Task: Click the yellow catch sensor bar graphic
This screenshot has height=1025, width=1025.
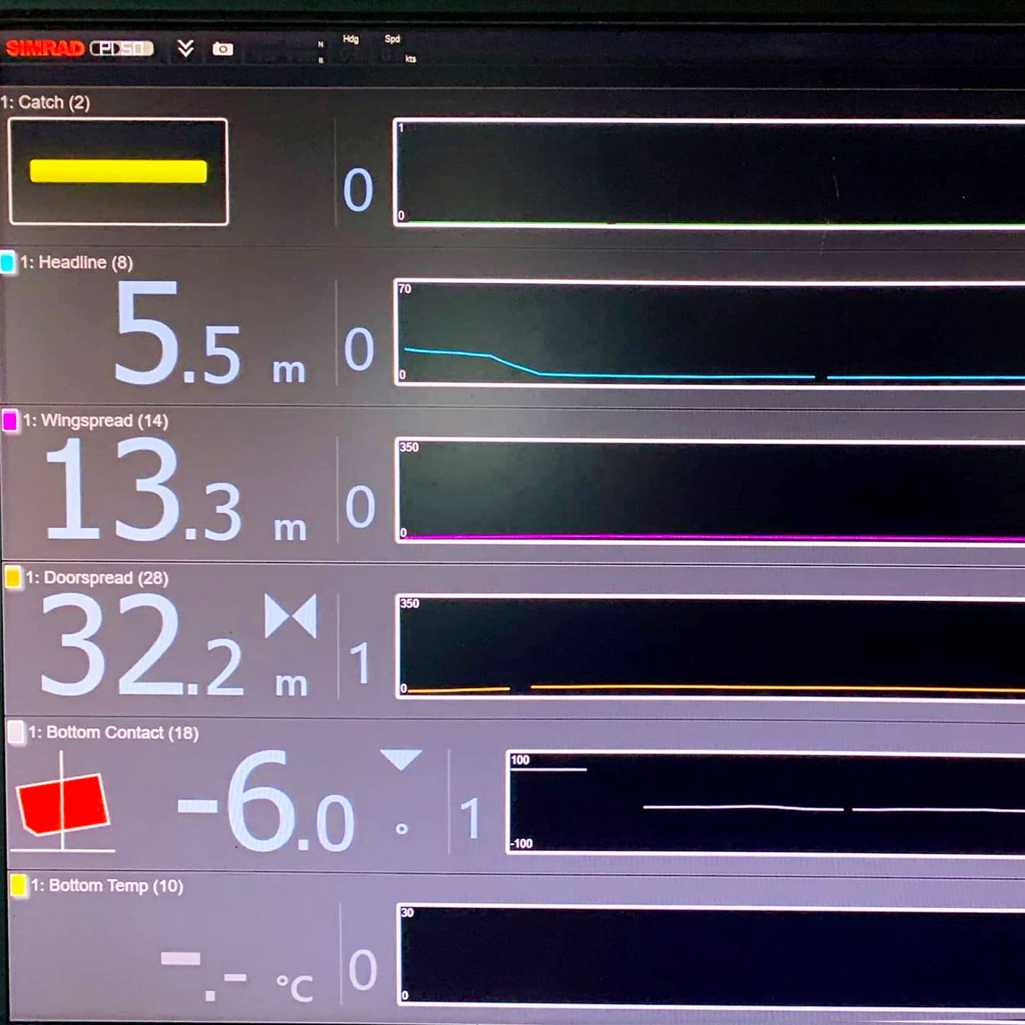Action: tap(117, 170)
